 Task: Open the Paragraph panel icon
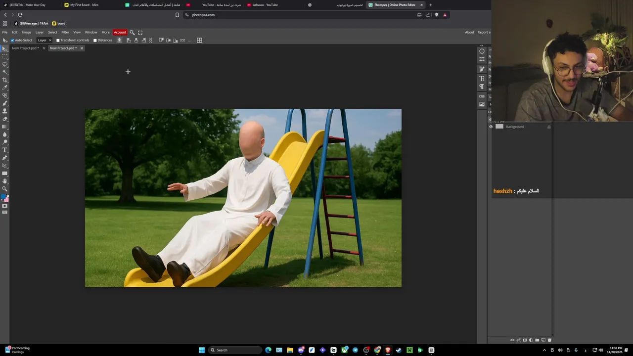[x=482, y=87]
